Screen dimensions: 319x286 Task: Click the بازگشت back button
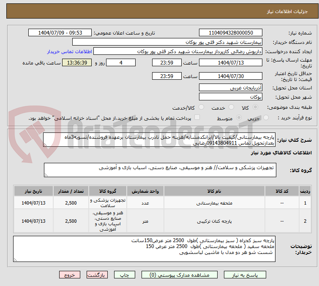tap(97, 275)
